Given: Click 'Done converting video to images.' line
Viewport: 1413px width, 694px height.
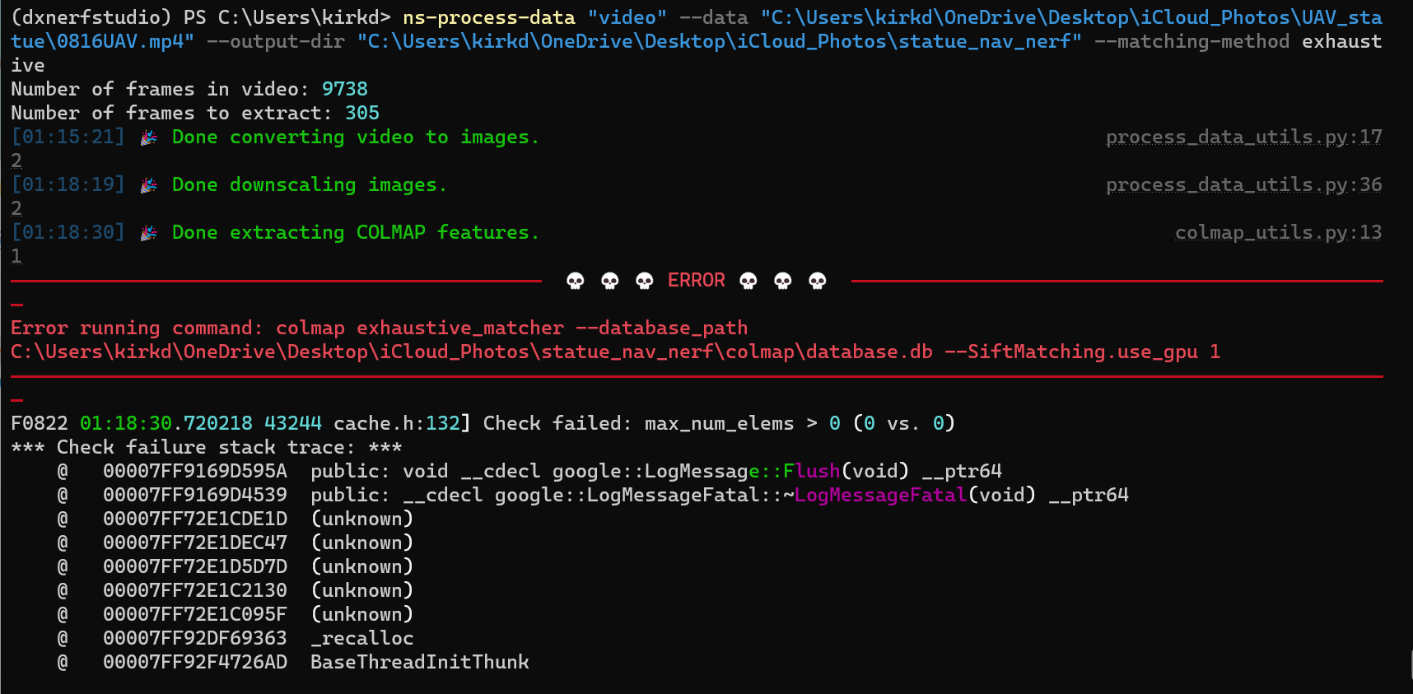Looking at the screenshot, I should pyautogui.click(x=356, y=137).
